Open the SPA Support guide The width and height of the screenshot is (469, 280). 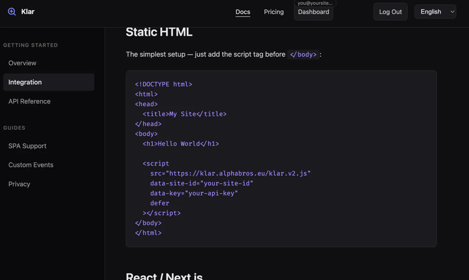coord(49,146)
